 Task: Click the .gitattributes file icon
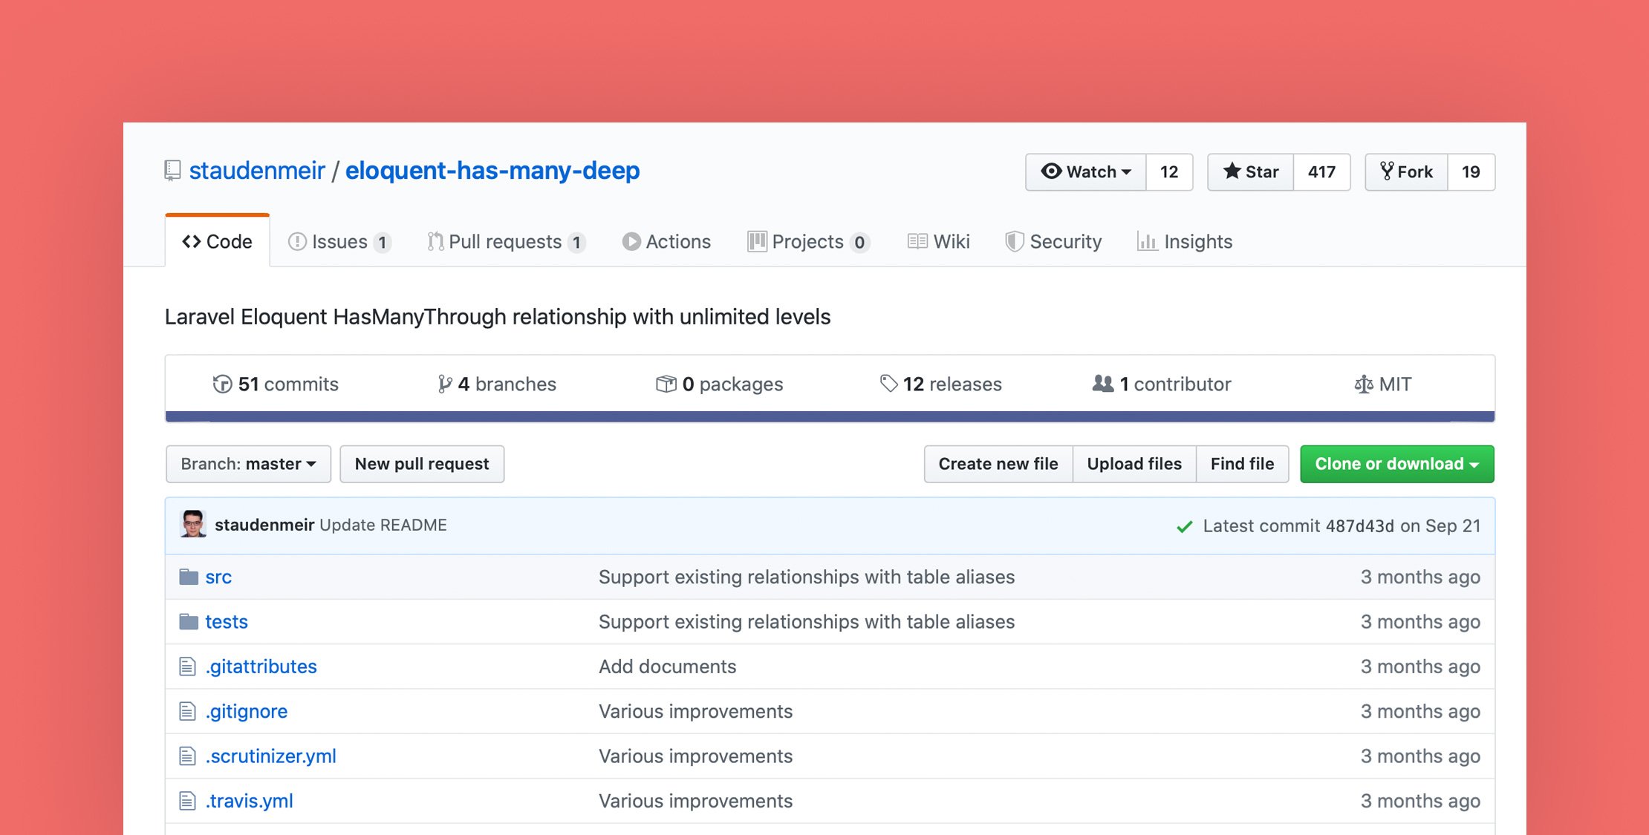[x=187, y=667]
